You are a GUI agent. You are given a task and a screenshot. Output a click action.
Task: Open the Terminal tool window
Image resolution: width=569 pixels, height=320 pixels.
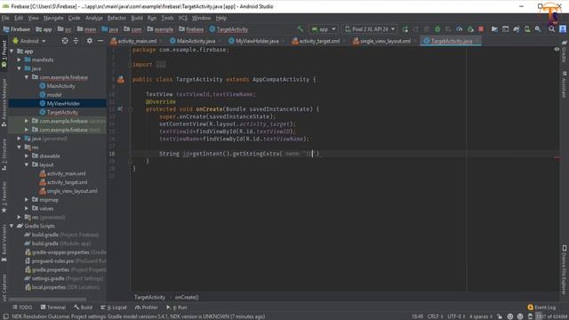point(53,308)
